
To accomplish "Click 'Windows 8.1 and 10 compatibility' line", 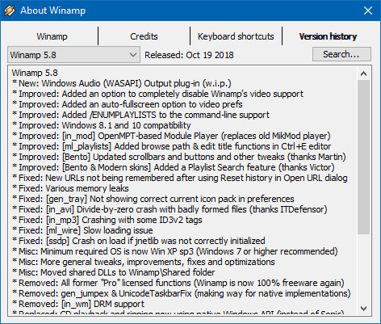I will tap(102, 125).
